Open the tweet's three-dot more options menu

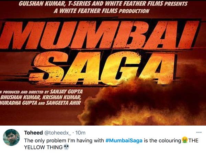coord(199,132)
